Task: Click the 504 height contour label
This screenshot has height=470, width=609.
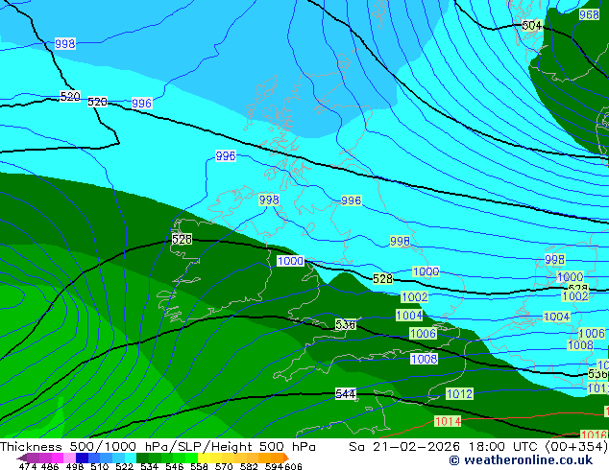Action: click(531, 26)
